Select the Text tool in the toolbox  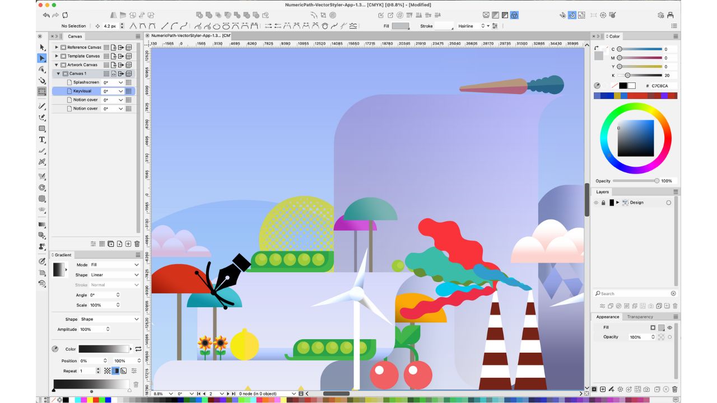(42, 139)
